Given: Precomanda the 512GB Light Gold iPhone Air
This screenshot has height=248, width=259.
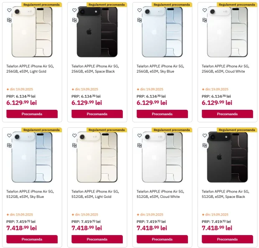Looking at the screenshot, I should coord(97,239).
